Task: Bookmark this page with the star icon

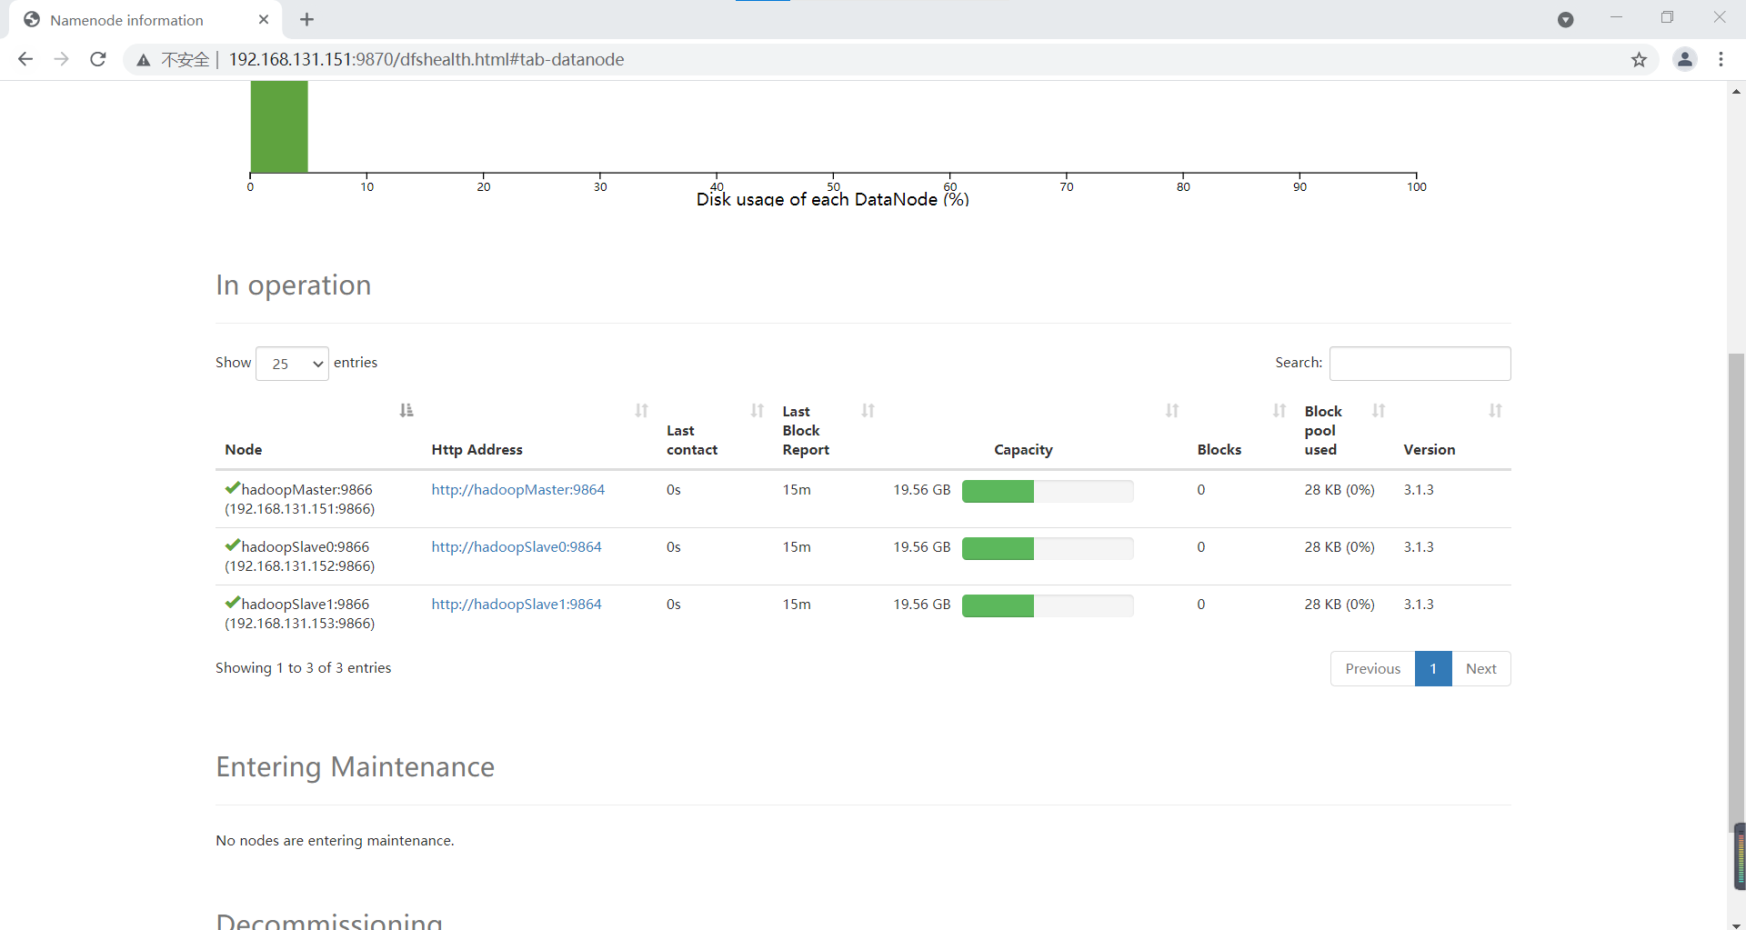Action: point(1639,60)
